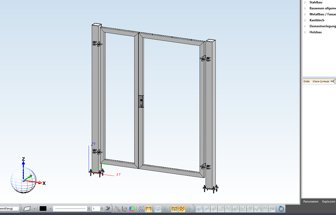
Task: Click the multicolor diagonal lines icon
Action: pos(108,209)
